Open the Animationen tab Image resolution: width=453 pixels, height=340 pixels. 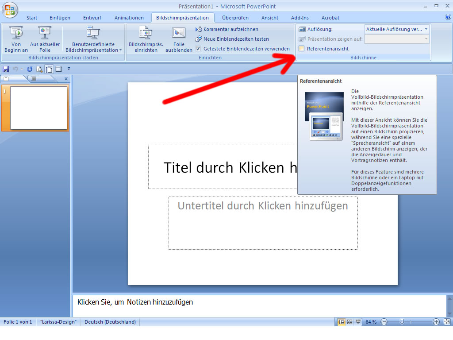click(129, 18)
